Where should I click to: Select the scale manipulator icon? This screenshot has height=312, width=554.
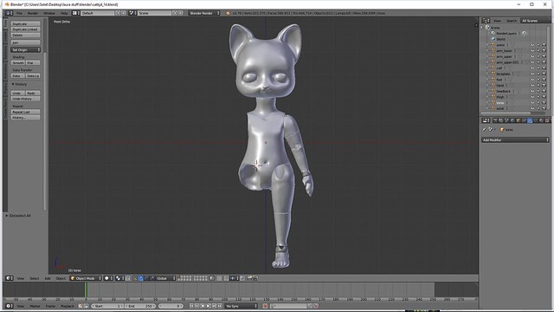pyautogui.click(x=152, y=278)
